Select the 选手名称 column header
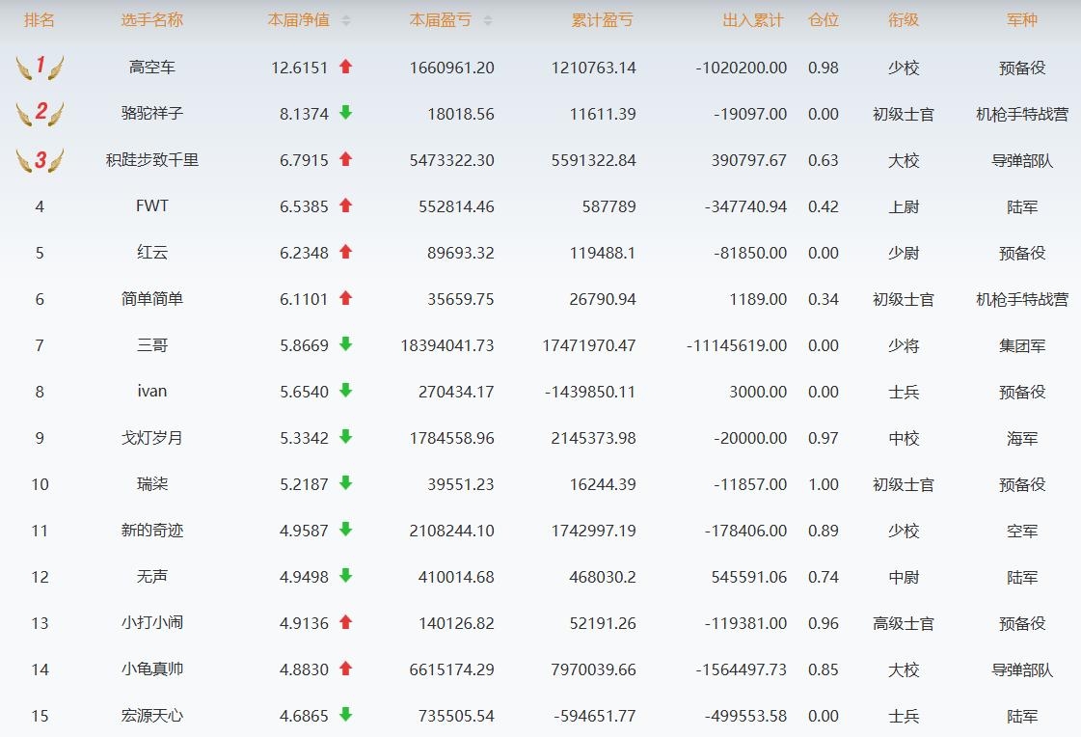The height and width of the screenshot is (737, 1081). click(x=151, y=20)
